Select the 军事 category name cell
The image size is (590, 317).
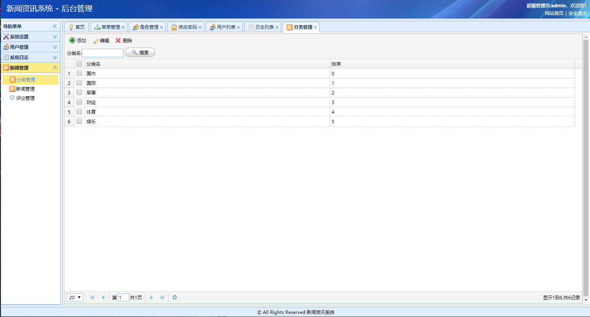[x=207, y=93]
